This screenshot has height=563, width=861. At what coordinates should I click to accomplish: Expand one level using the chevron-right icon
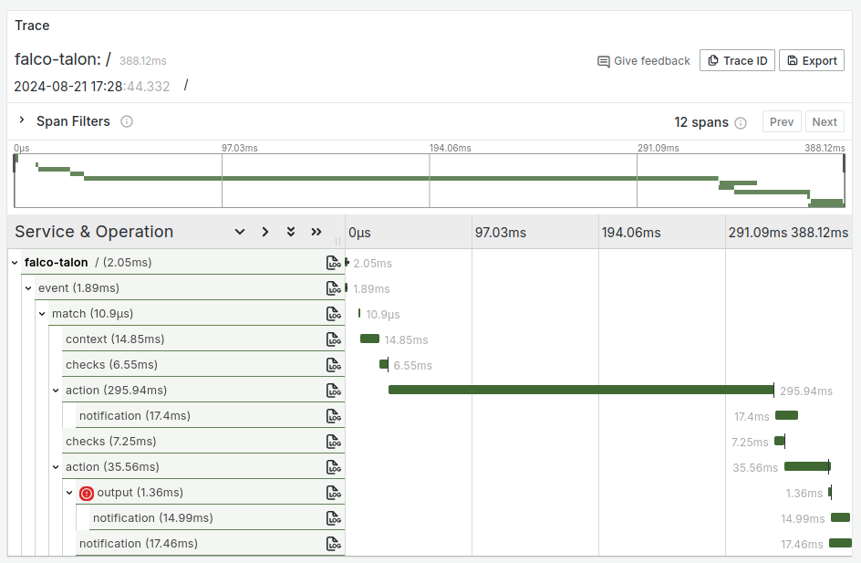pyautogui.click(x=265, y=232)
